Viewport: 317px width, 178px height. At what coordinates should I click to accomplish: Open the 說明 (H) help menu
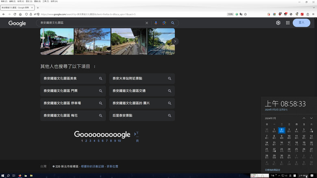pos(54,1)
